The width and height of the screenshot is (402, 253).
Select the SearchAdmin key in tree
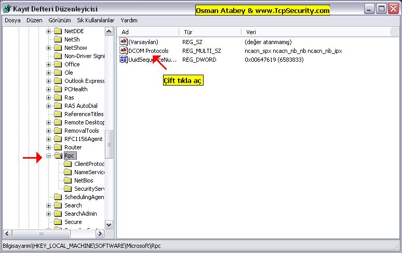point(81,214)
